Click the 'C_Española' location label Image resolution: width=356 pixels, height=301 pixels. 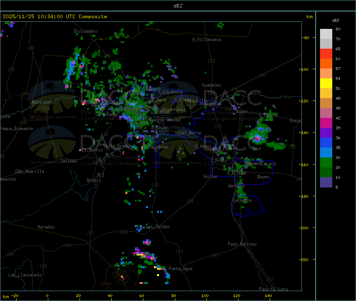point(171,92)
